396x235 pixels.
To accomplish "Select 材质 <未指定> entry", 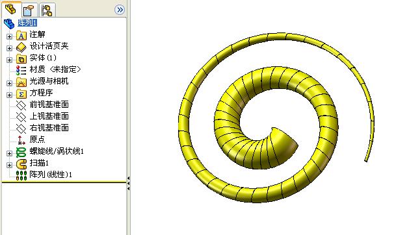I will [55, 69].
